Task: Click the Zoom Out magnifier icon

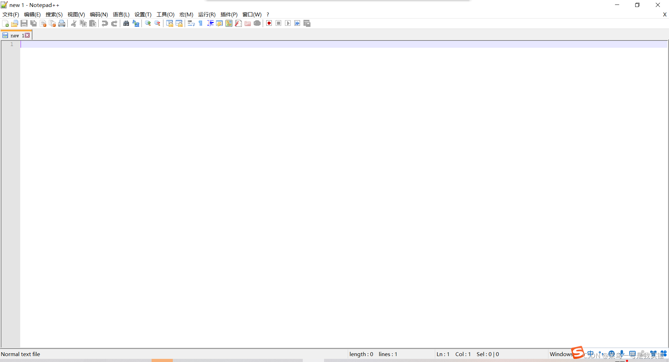Action: coord(157,23)
